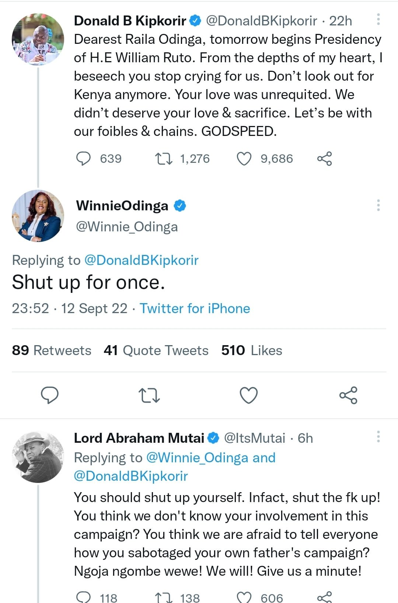This screenshot has height=603, width=398.
Task: Share Winnie Odinga's tweet
Action: pyautogui.click(x=348, y=395)
